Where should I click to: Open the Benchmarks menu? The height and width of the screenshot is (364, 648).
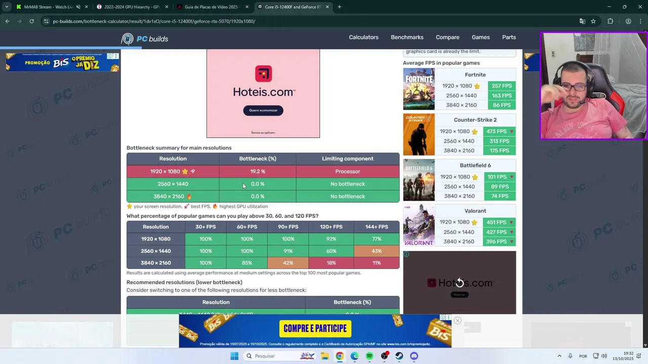[407, 37]
